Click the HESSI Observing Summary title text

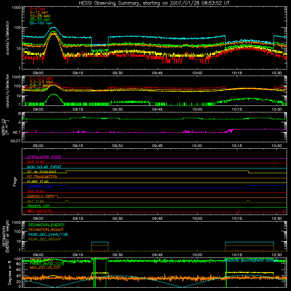point(154,3)
